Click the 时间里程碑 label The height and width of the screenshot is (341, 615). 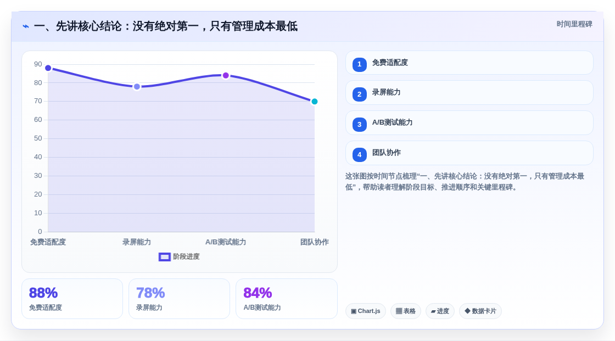574,24
